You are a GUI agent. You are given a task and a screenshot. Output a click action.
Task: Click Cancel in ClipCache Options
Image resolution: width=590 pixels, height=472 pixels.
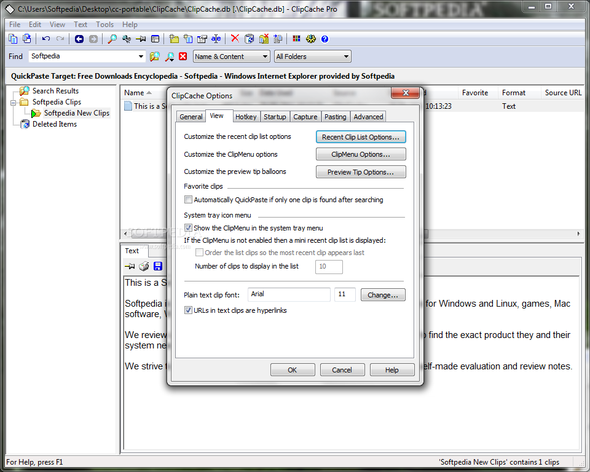(342, 370)
